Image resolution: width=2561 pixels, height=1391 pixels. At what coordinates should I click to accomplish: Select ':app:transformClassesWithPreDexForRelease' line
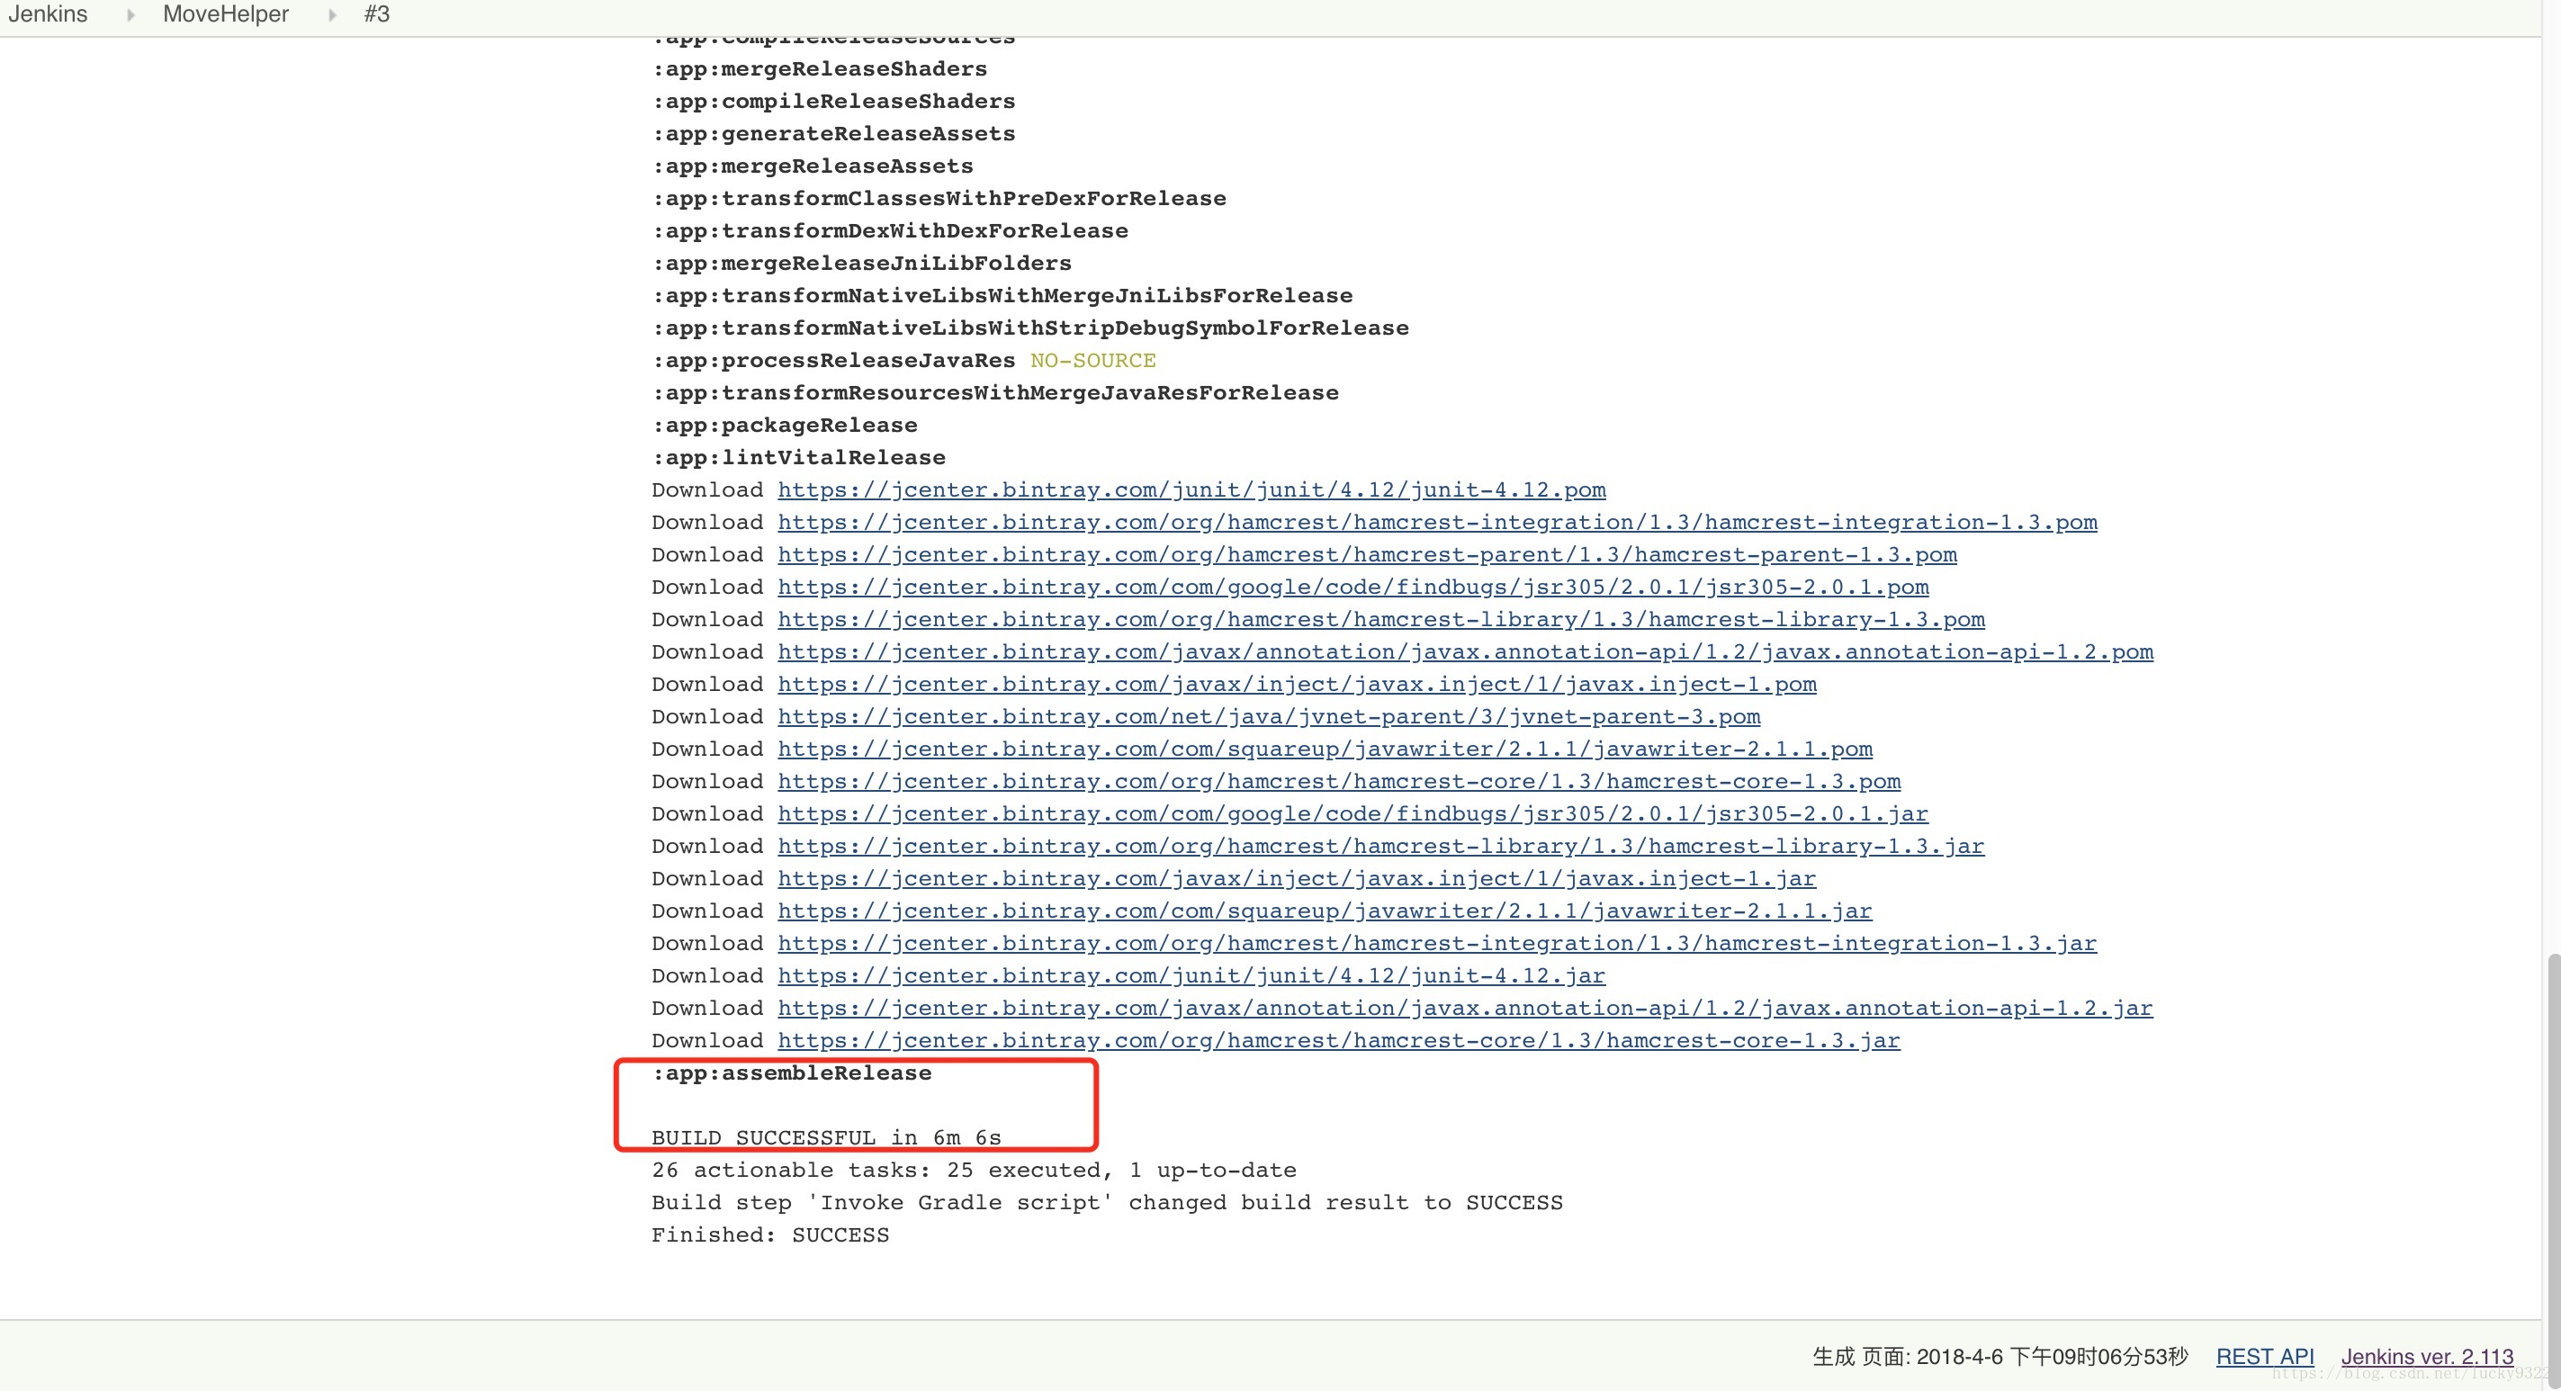point(939,199)
